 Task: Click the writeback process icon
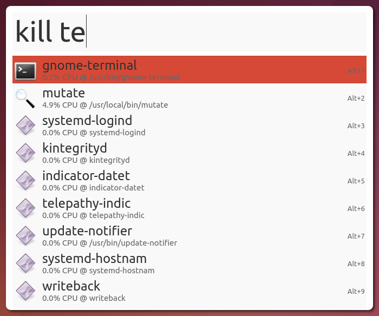[x=25, y=291]
